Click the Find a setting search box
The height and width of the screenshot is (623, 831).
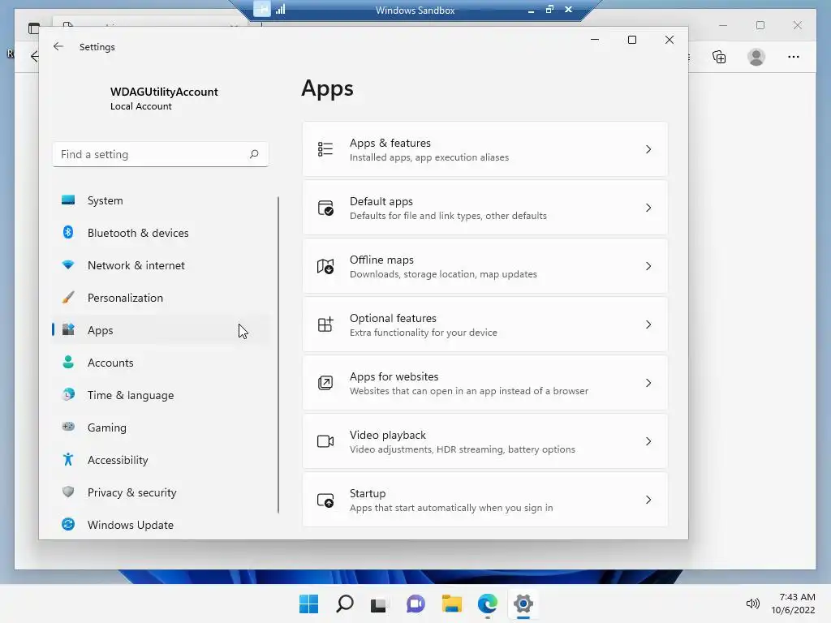161,154
